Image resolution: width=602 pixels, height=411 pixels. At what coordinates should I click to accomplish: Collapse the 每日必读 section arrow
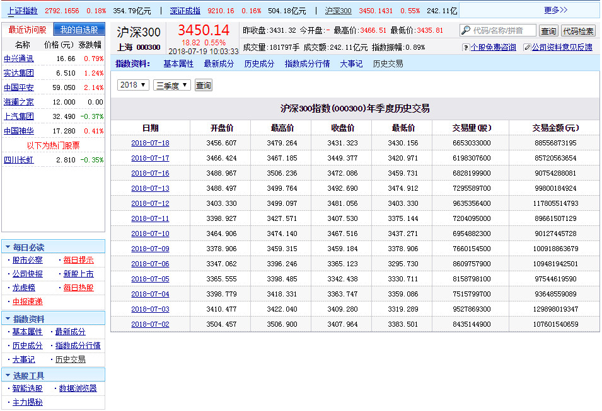point(8,247)
